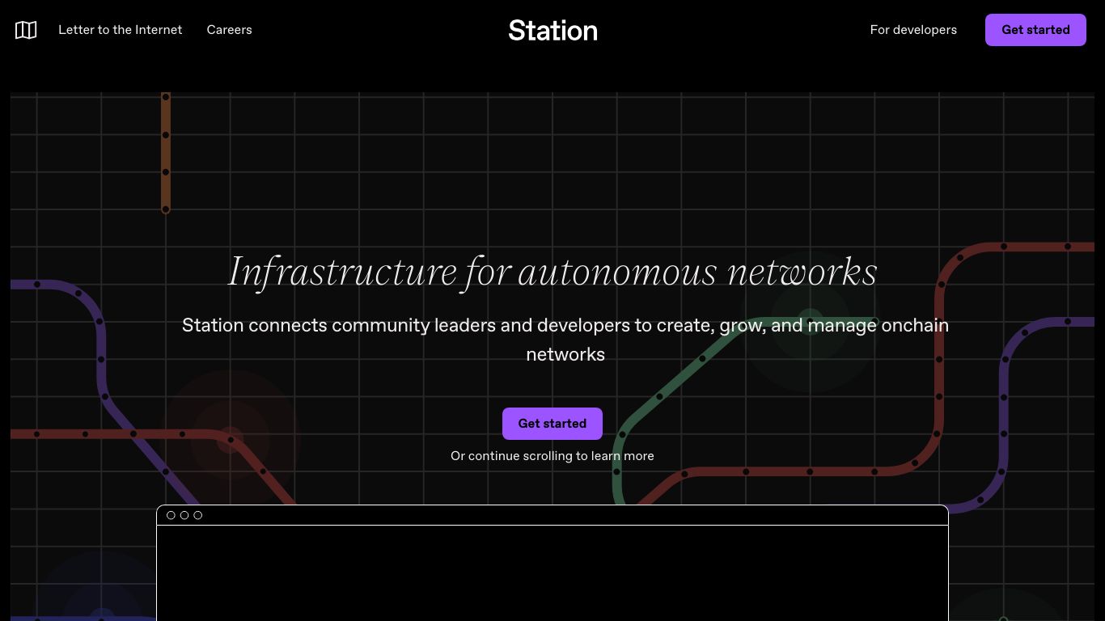The width and height of the screenshot is (1105, 621).
Task: Open the Letter to the Internet link
Action: (121, 30)
